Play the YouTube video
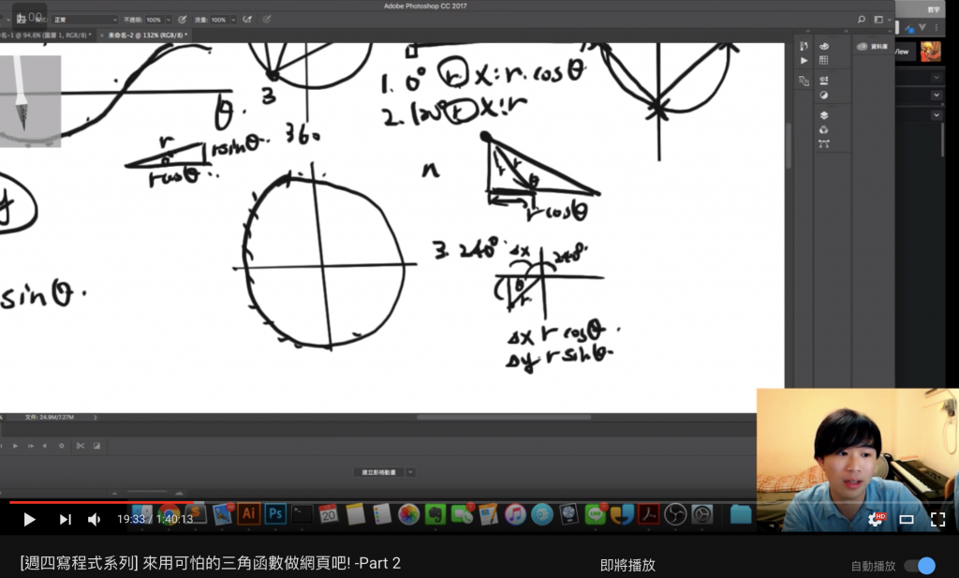This screenshot has height=578, width=959. tap(29, 519)
